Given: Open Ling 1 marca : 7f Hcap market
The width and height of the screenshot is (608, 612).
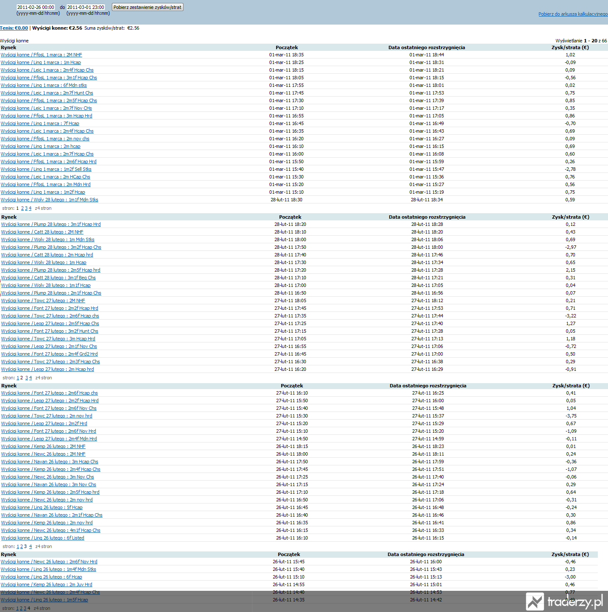Looking at the screenshot, I should pos(40,123).
